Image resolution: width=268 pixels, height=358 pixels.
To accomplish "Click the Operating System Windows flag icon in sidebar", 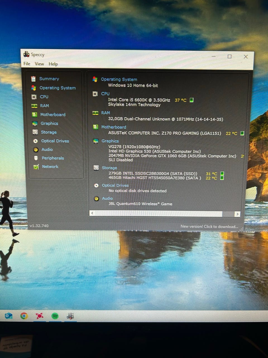I will tap(34, 88).
